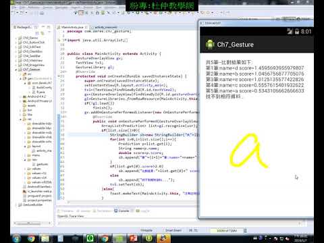The height and width of the screenshot is (243, 324).
Task: Run the garbage collector trash icon
Action: pos(245,231)
